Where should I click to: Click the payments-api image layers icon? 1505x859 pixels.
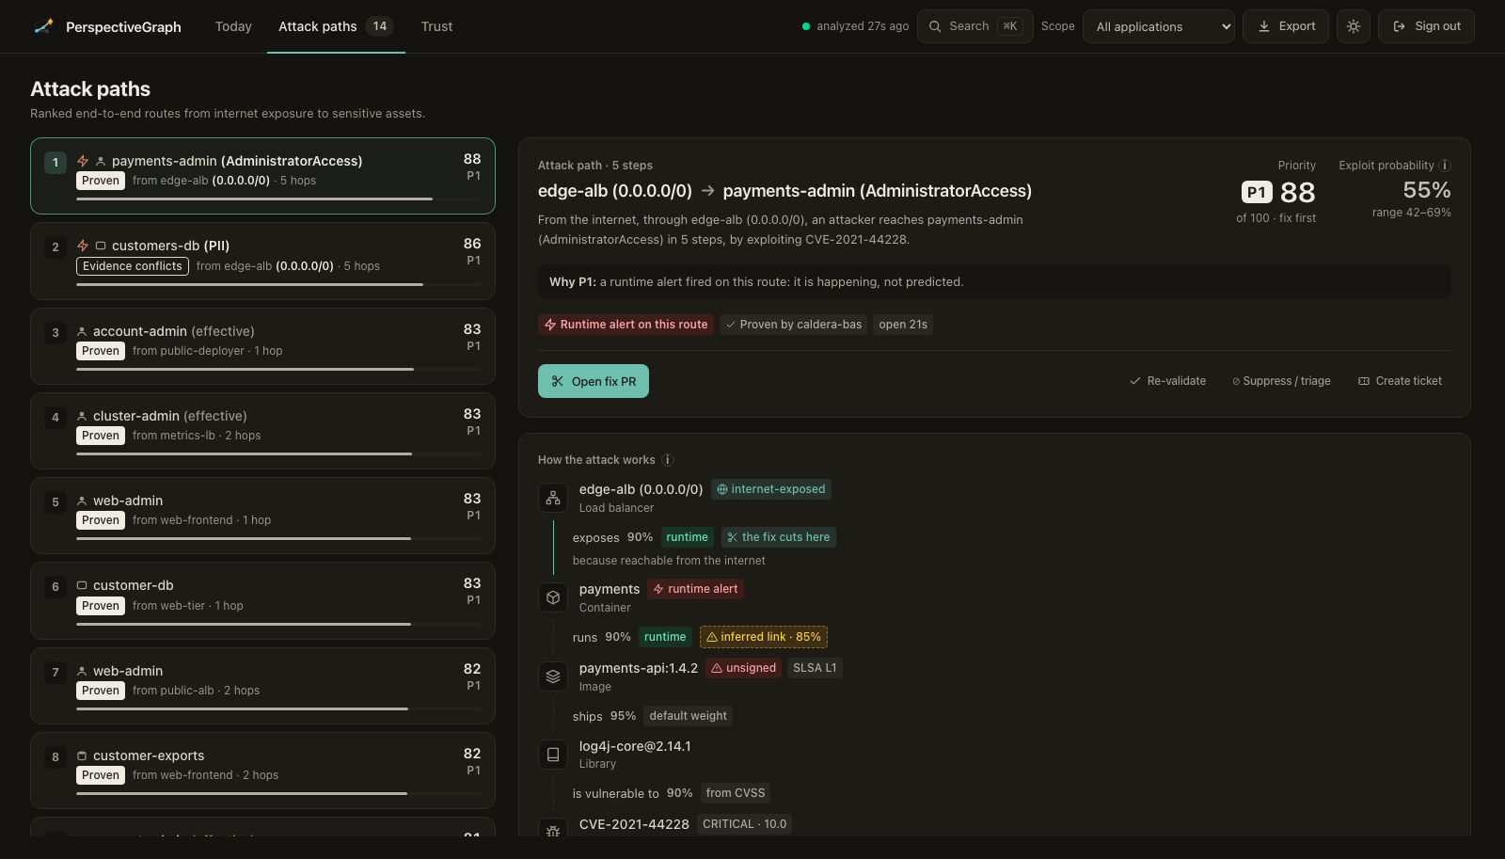(x=553, y=676)
